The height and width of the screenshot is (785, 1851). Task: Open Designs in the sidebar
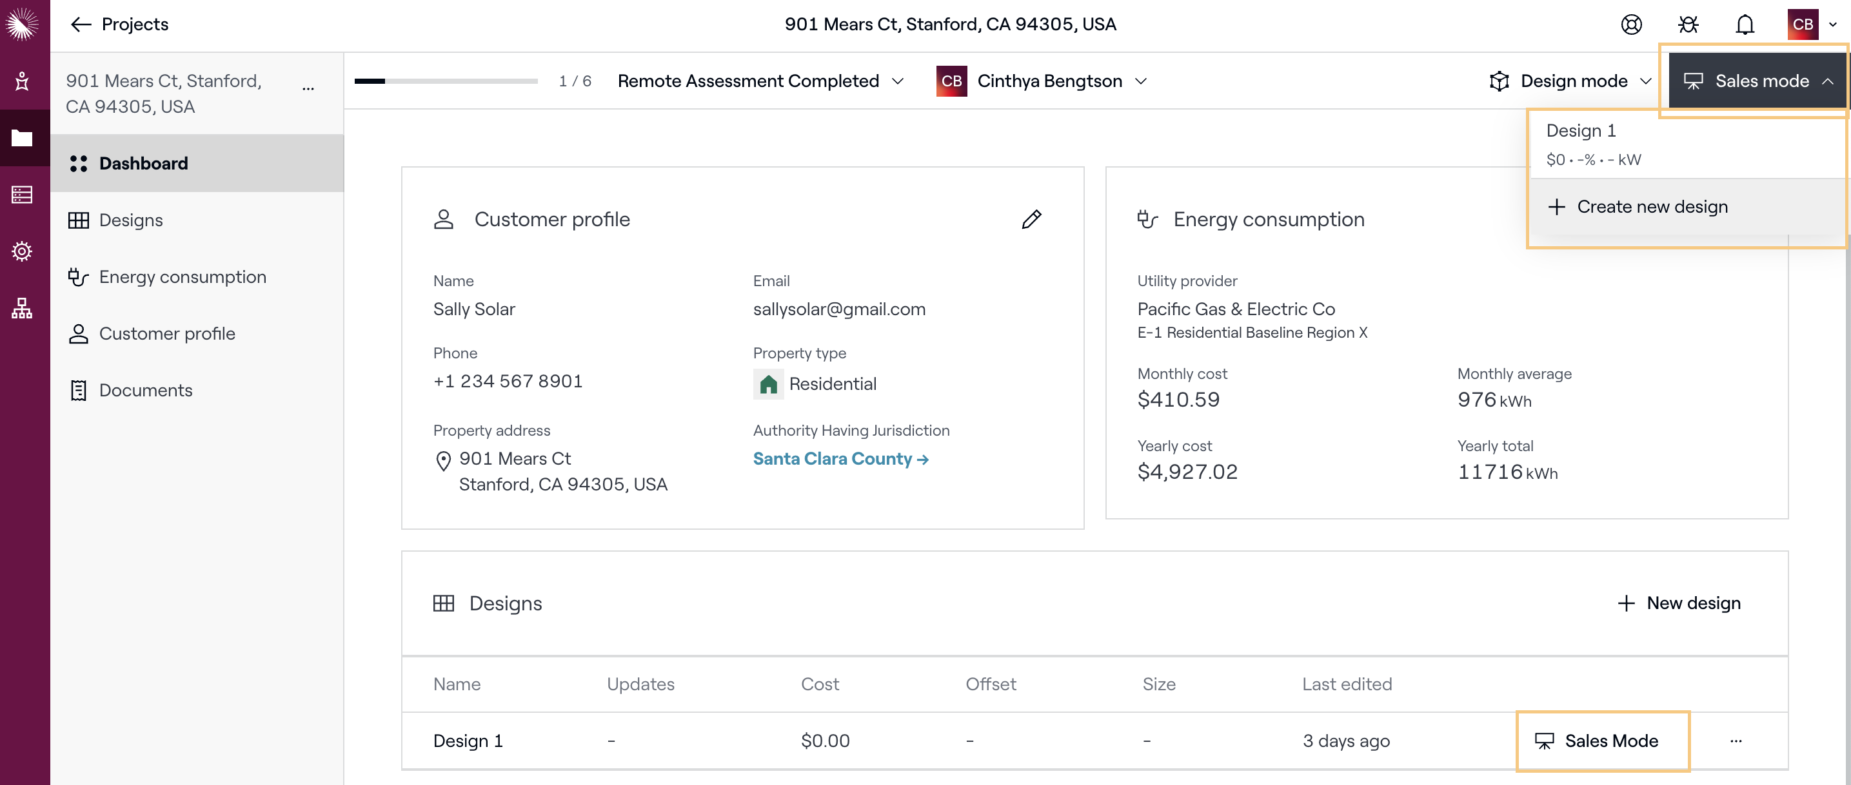pyautogui.click(x=131, y=220)
